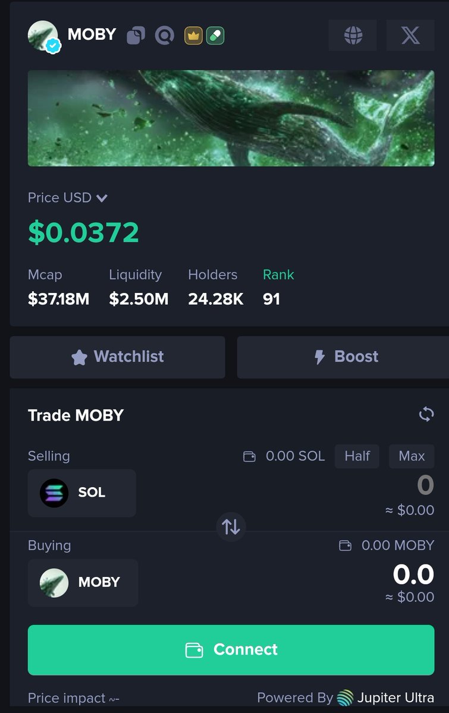
Task: Copy the MOBY token address icon
Action: (x=136, y=36)
